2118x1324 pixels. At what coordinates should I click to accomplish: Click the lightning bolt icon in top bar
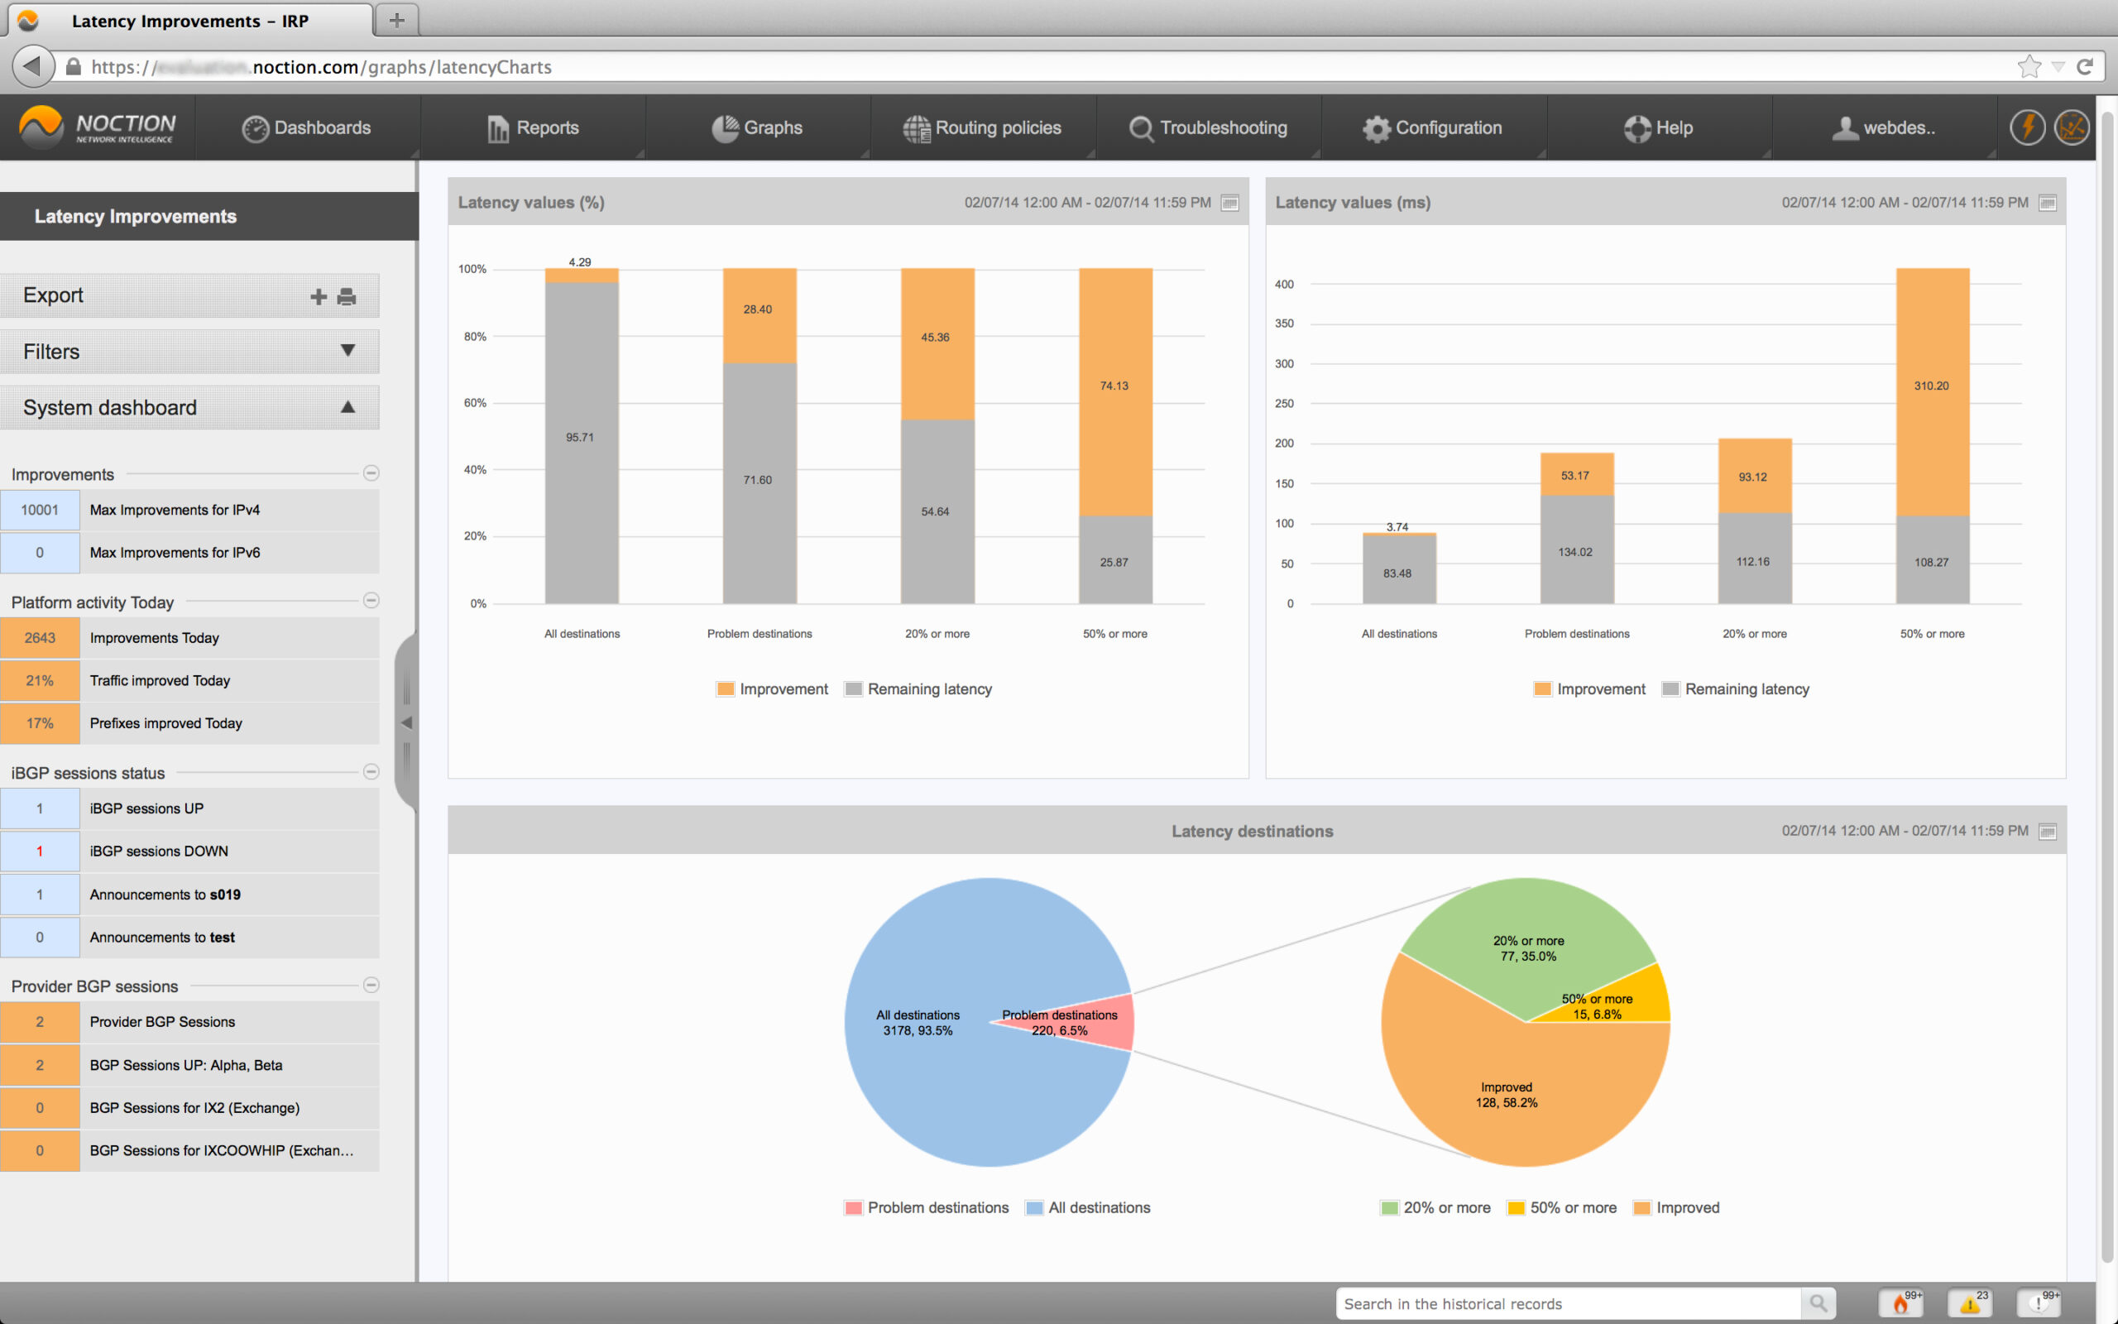click(2027, 127)
